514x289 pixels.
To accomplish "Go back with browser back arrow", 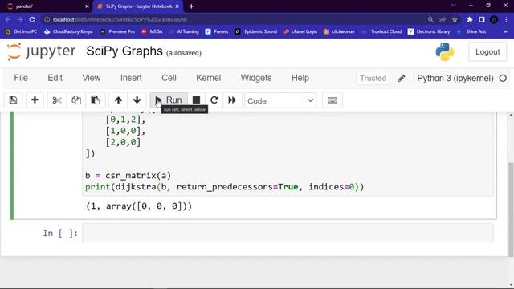I will 8,19.
